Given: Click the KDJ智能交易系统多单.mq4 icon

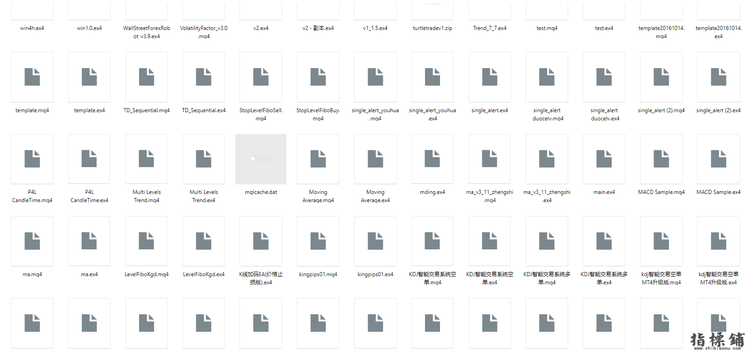Looking at the screenshot, I should 547,241.
